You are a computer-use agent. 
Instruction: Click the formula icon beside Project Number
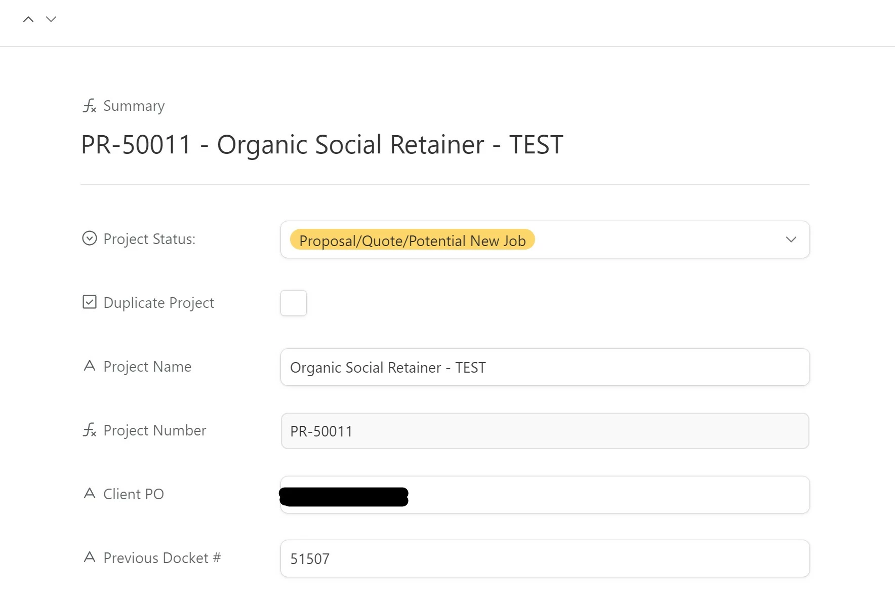tap(90, 430)
